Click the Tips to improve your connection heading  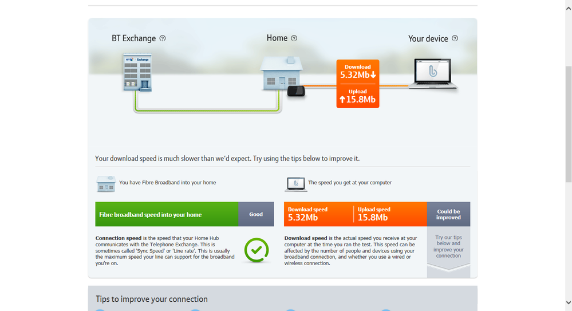coord(152,299)
